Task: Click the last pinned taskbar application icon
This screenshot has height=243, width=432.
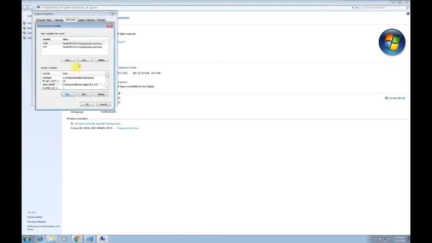Action: click(103, 239)
